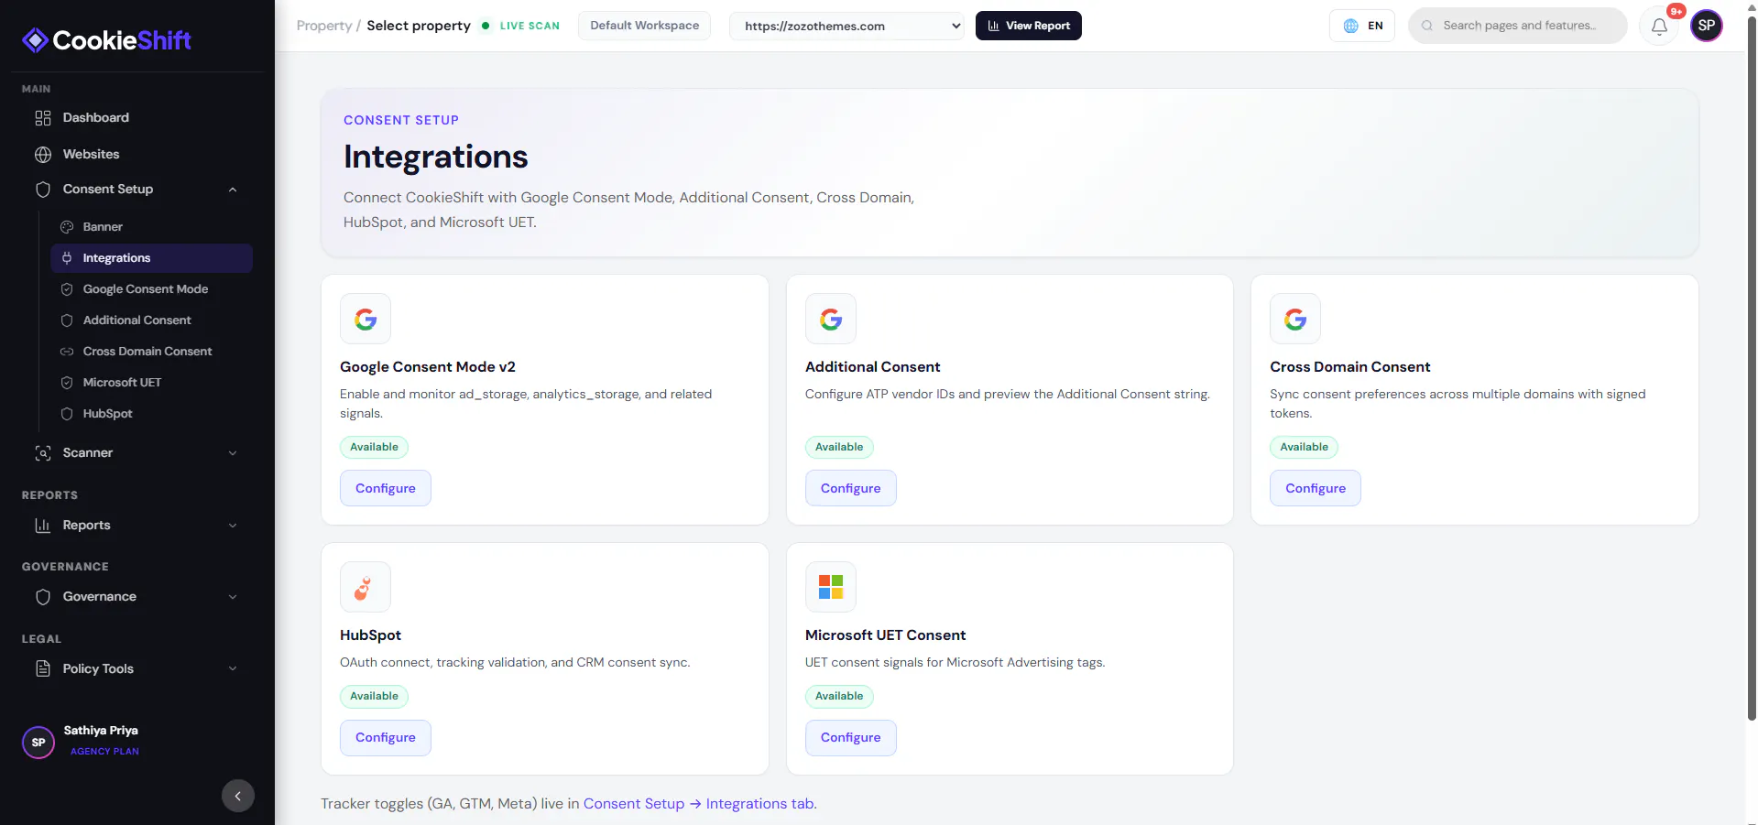Open the Default Workspace selector
The width and height of the screenshot is (1758, 825).
coord(645,26)
